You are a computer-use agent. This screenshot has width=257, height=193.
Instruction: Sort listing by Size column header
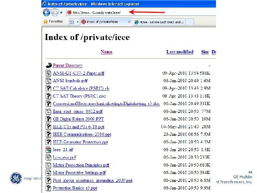[x=205, y=52]
